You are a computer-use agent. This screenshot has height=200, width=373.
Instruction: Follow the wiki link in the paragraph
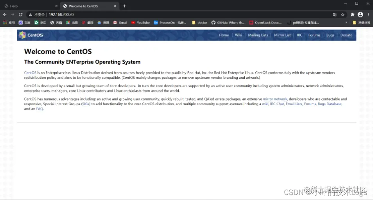coord(265,104)
